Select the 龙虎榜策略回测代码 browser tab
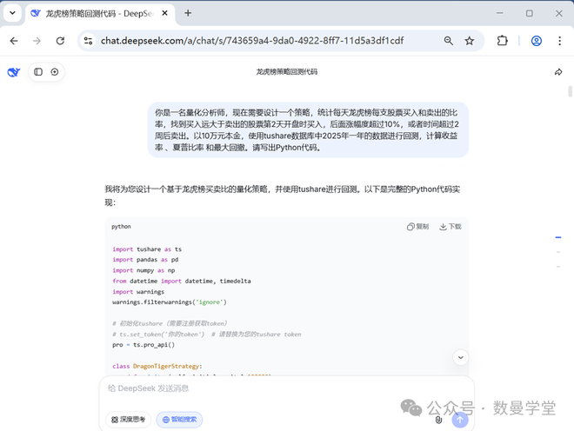The height and width of the screenshot is (431, 574). pos(91,13)
